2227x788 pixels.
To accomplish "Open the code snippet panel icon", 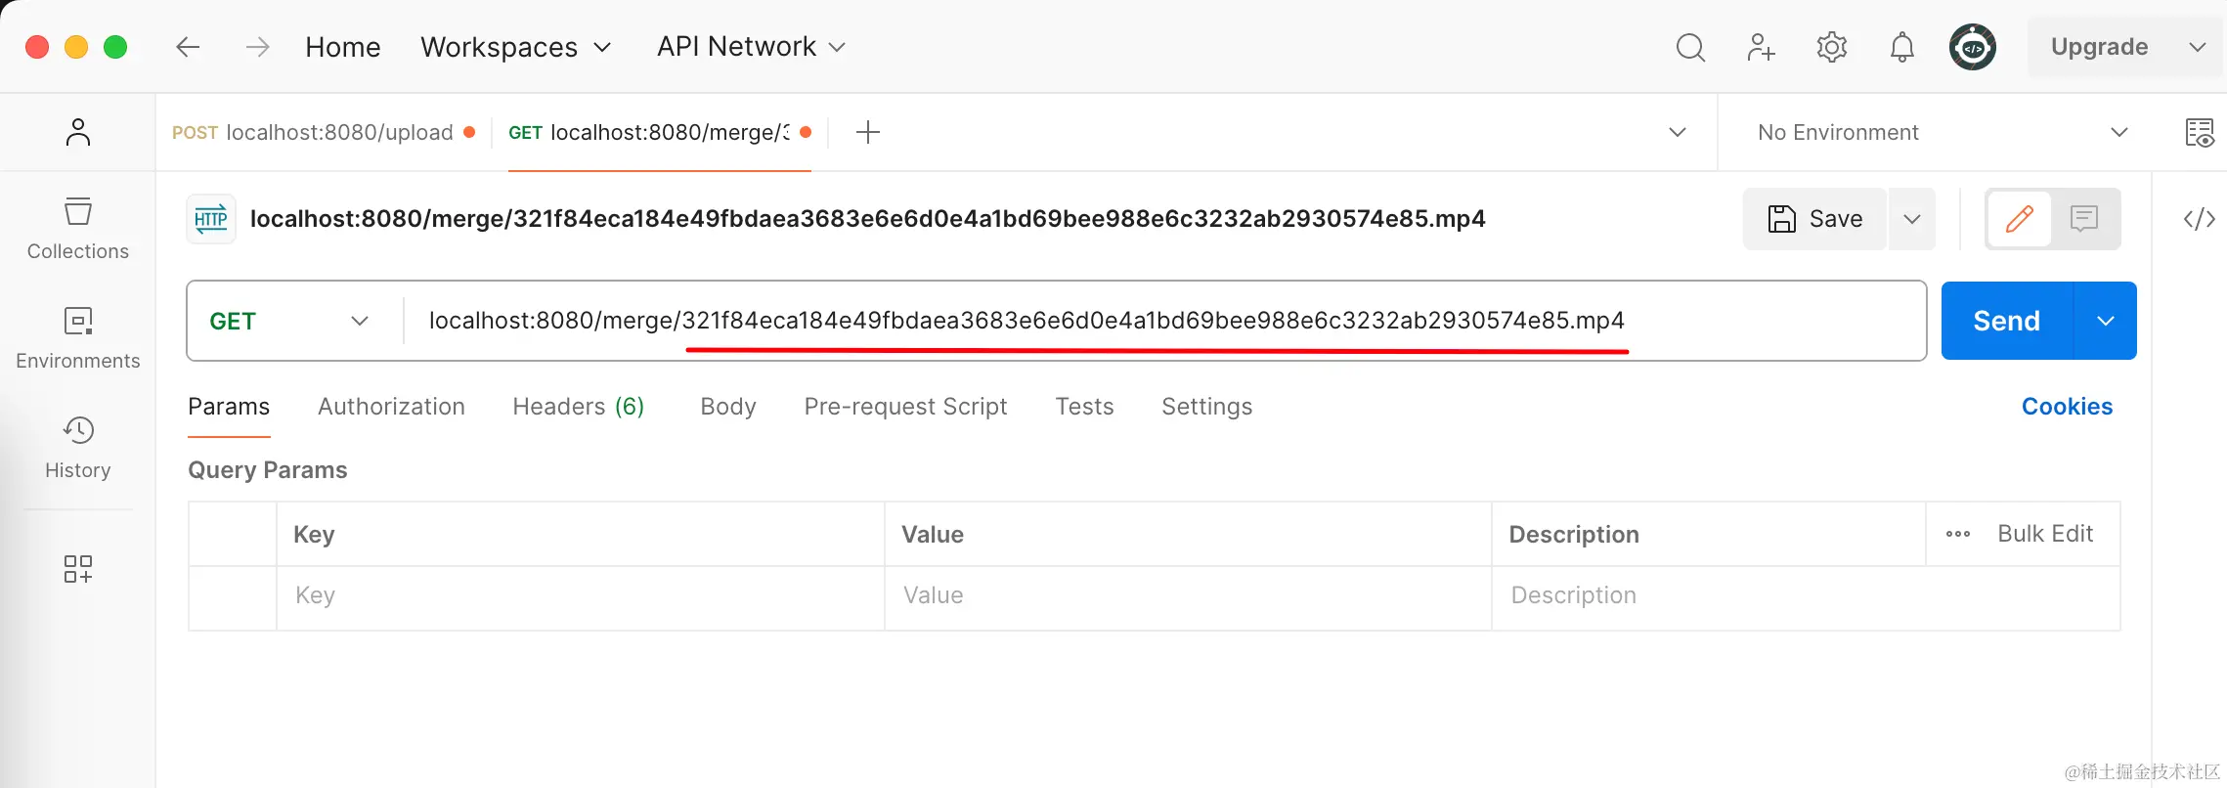I will [x=2199, y=219].
